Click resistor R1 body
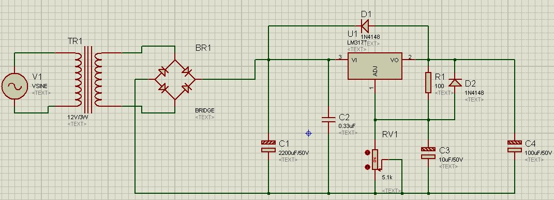Screen dimensions: 554x200 pyautogui.click(x=428, y=82)
